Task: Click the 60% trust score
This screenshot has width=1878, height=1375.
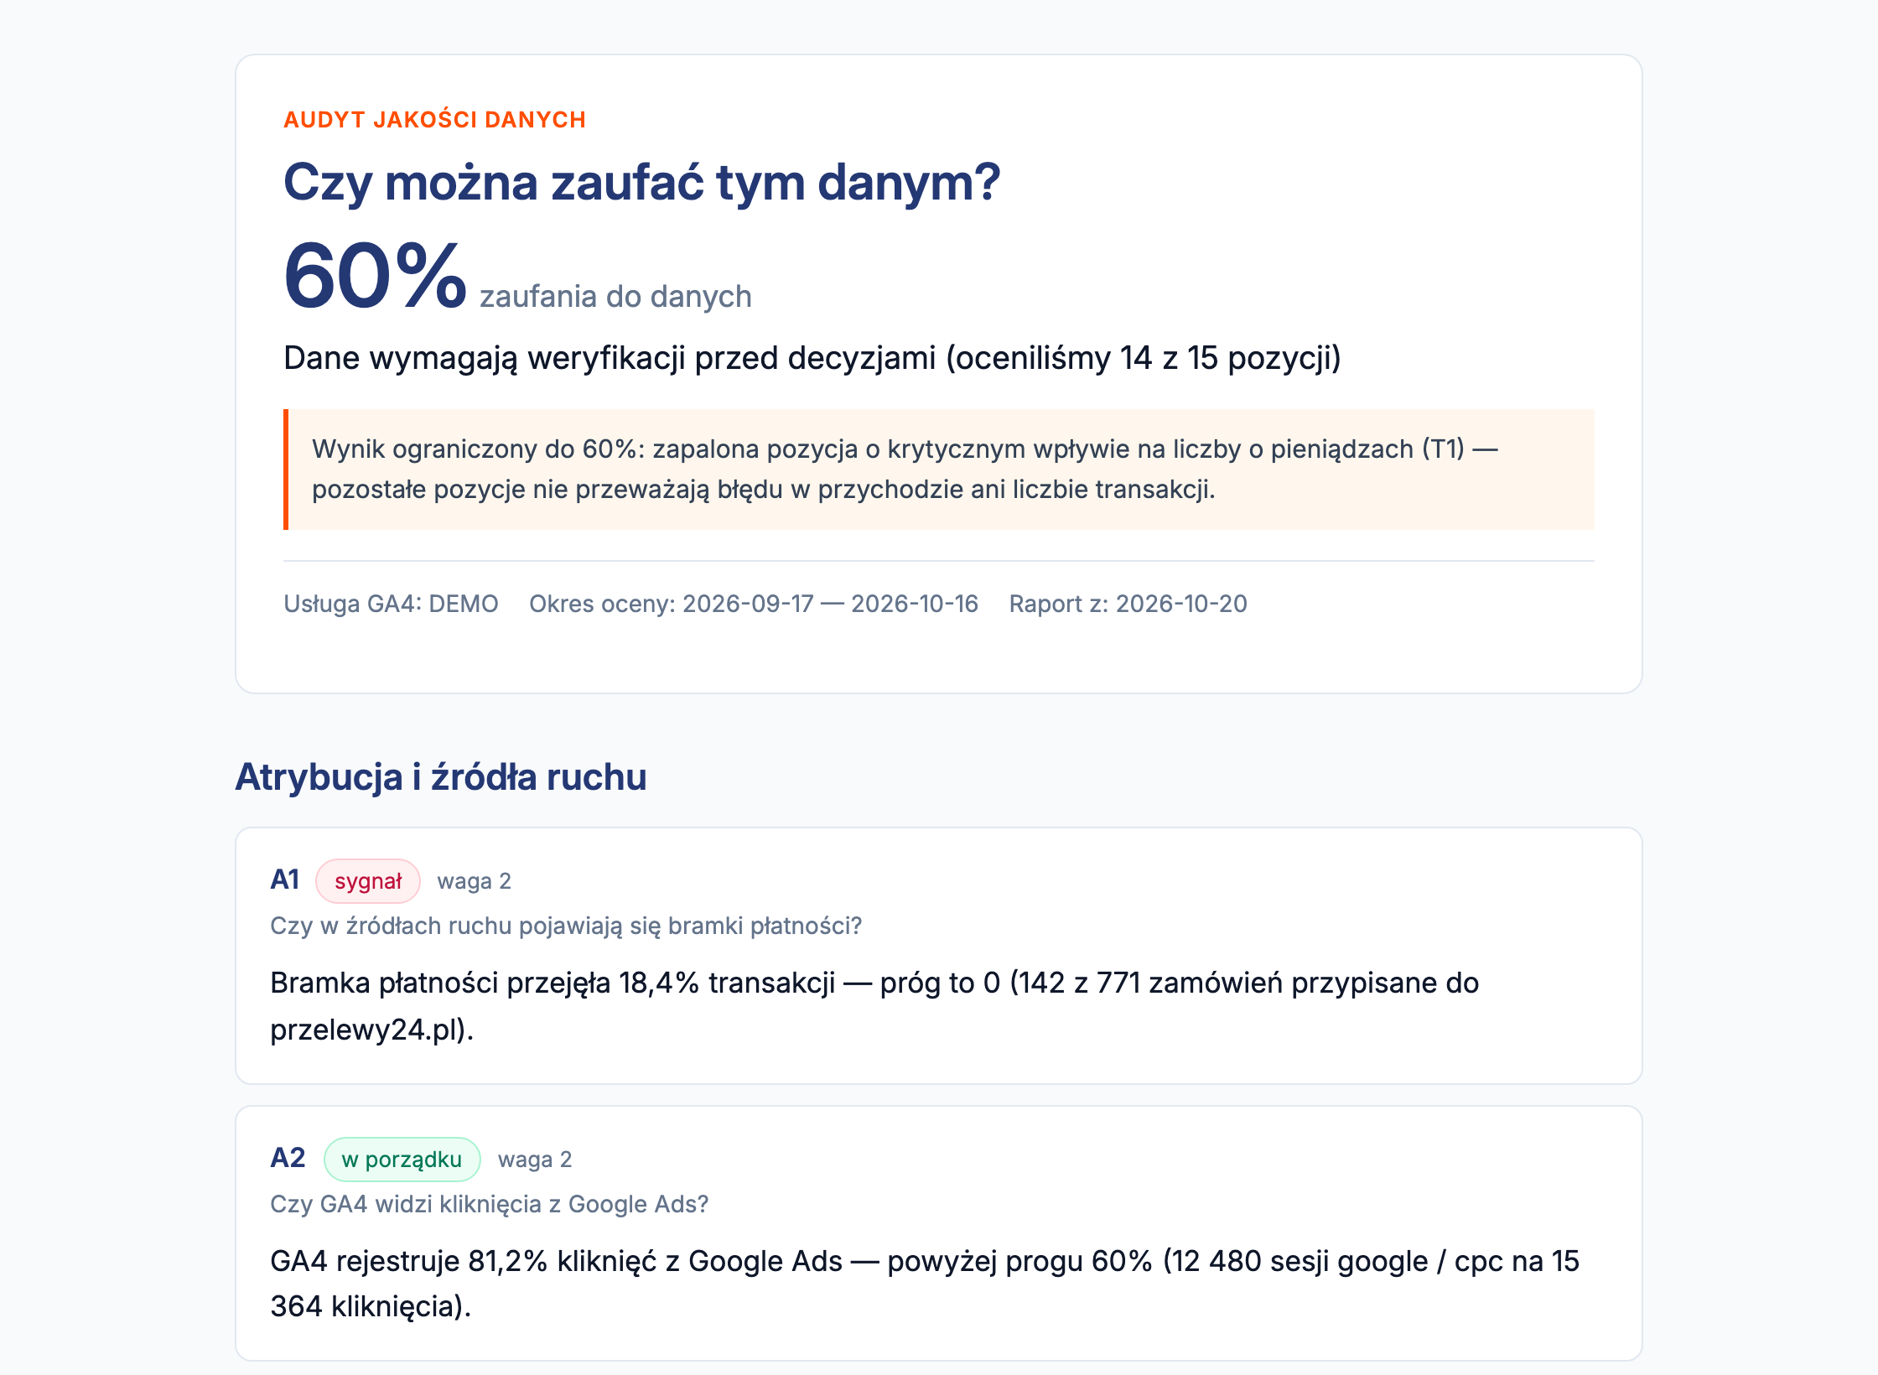Action: tap(374, 276)
